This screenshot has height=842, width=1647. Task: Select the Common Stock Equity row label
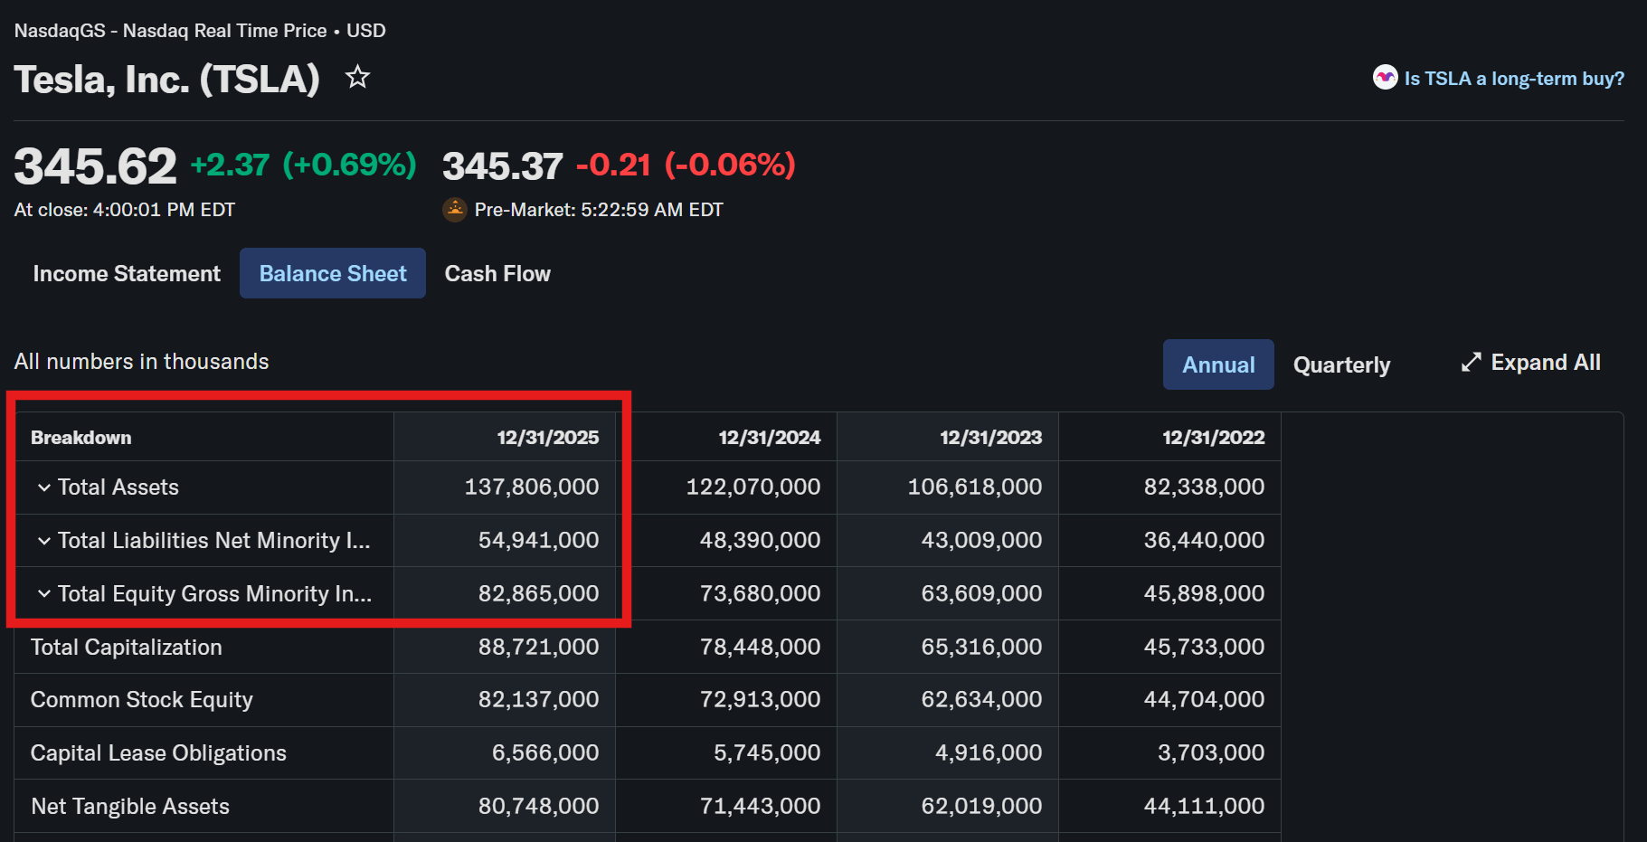(142, 700)
